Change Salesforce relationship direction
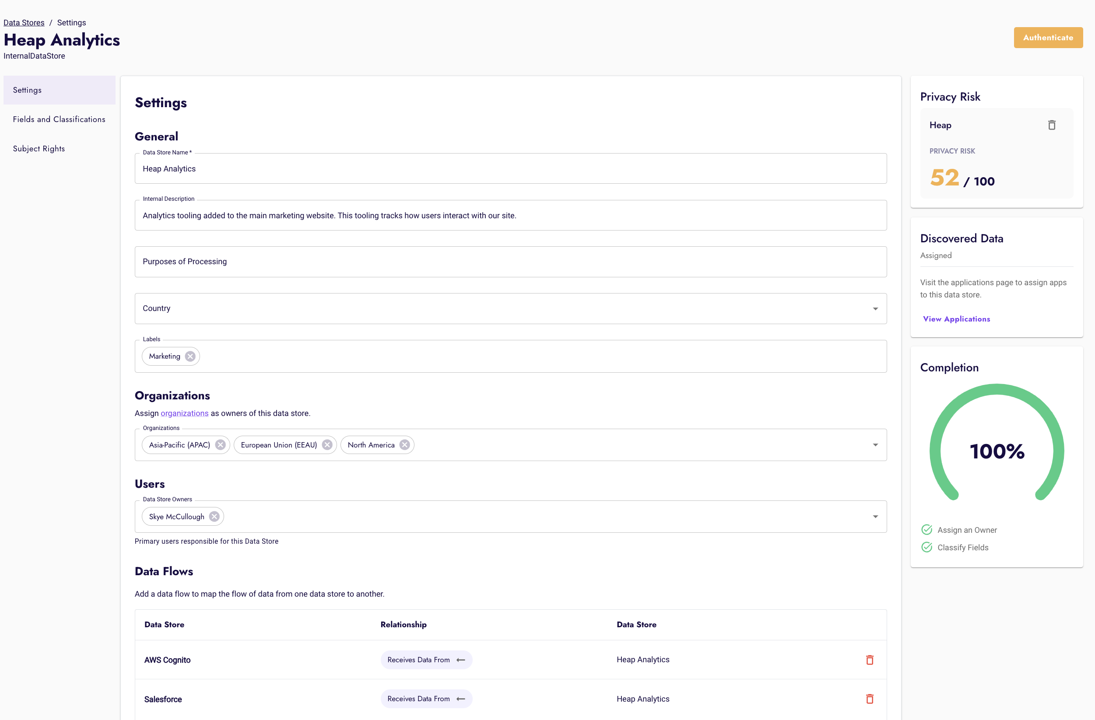This screenshot has width=1095, height=720. click(426, 699)
